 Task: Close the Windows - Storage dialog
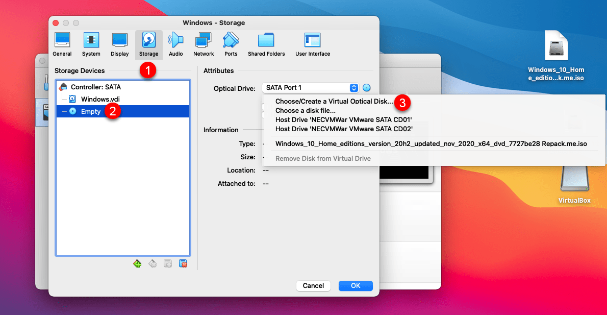pyautogui.click(x=56, y=23)
